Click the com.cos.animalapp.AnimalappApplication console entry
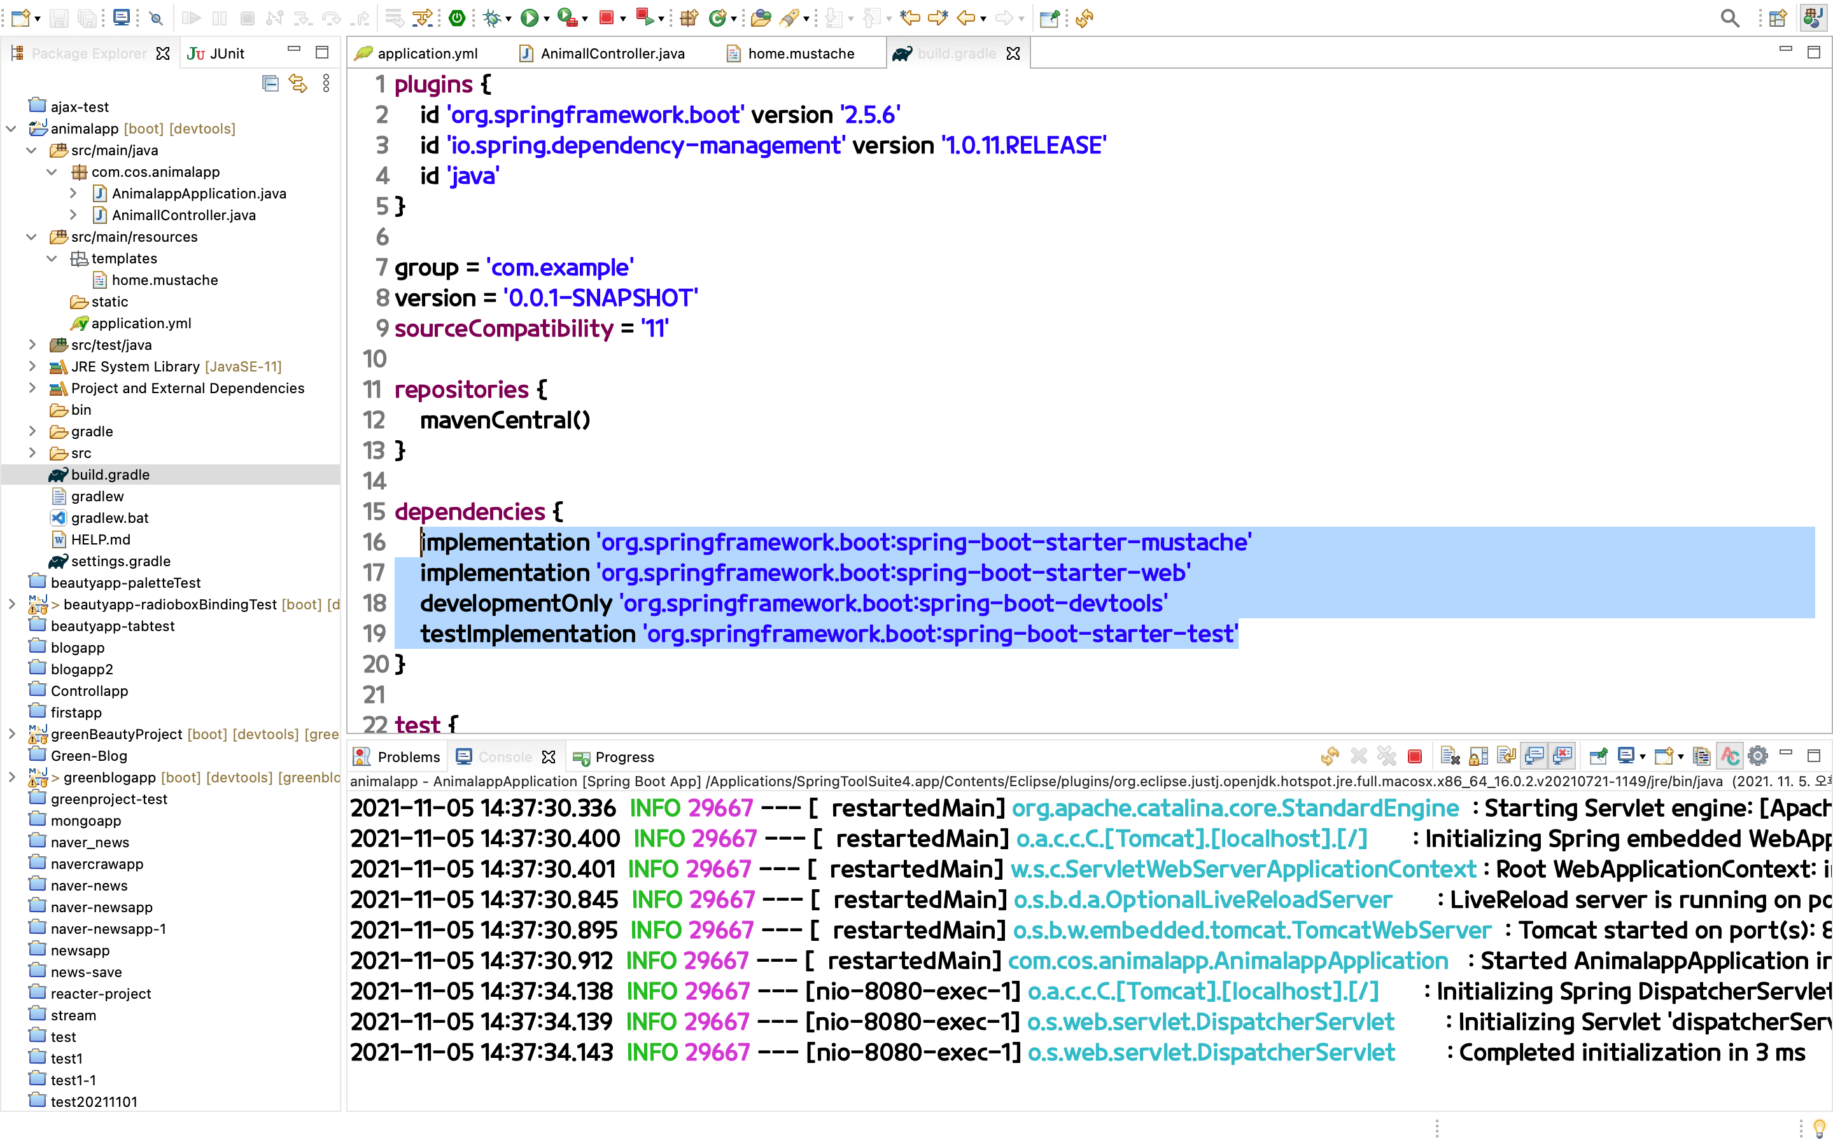 (x=1228, y=961)
